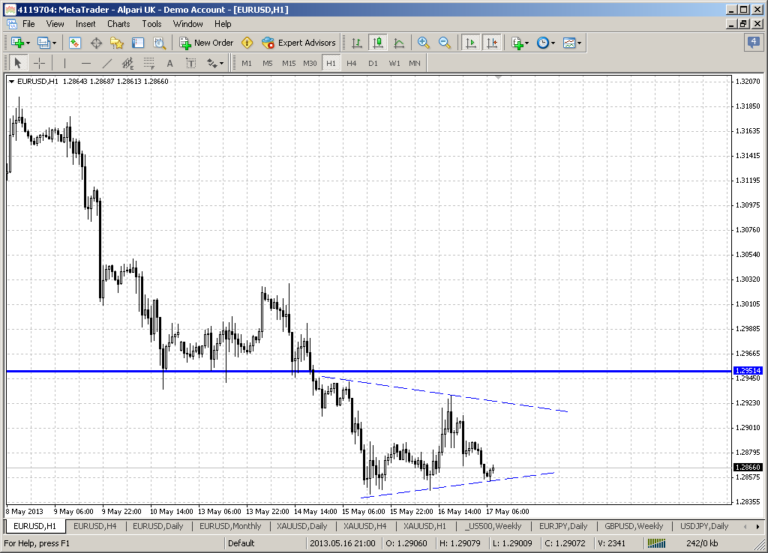Select the H1 timeframe button
Screen dimensions: 768x553
click(x=331, y=63)
